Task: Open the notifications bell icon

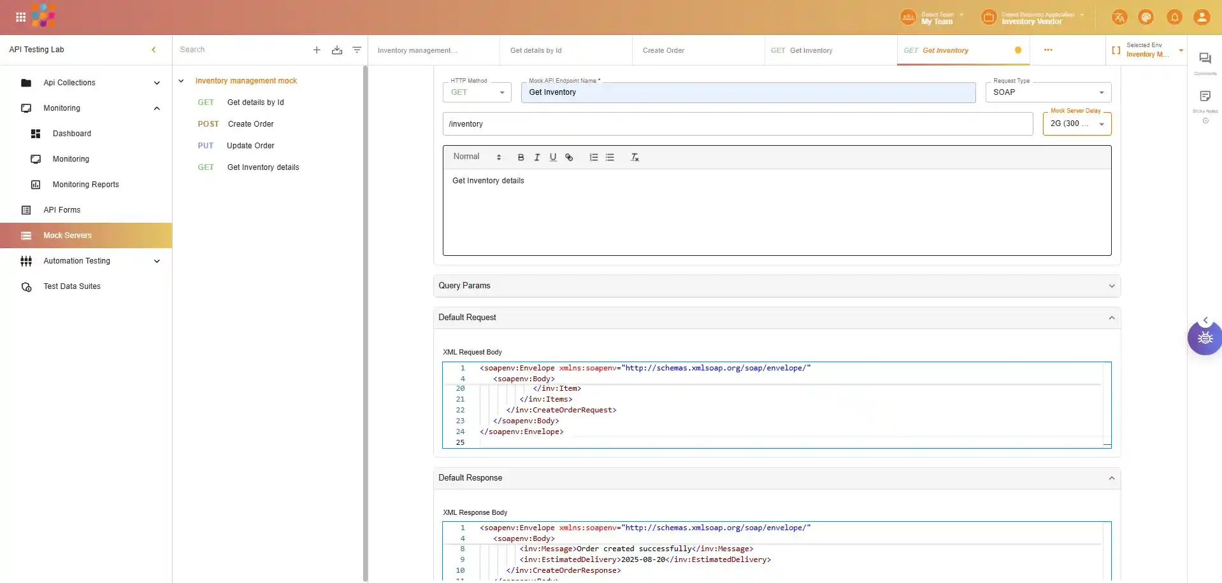Action: (1174, 17)
